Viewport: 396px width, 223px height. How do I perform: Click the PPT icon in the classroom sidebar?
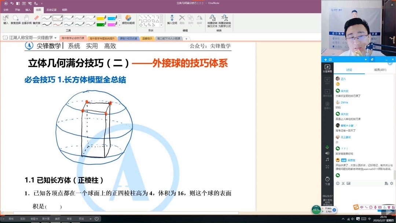327,80
